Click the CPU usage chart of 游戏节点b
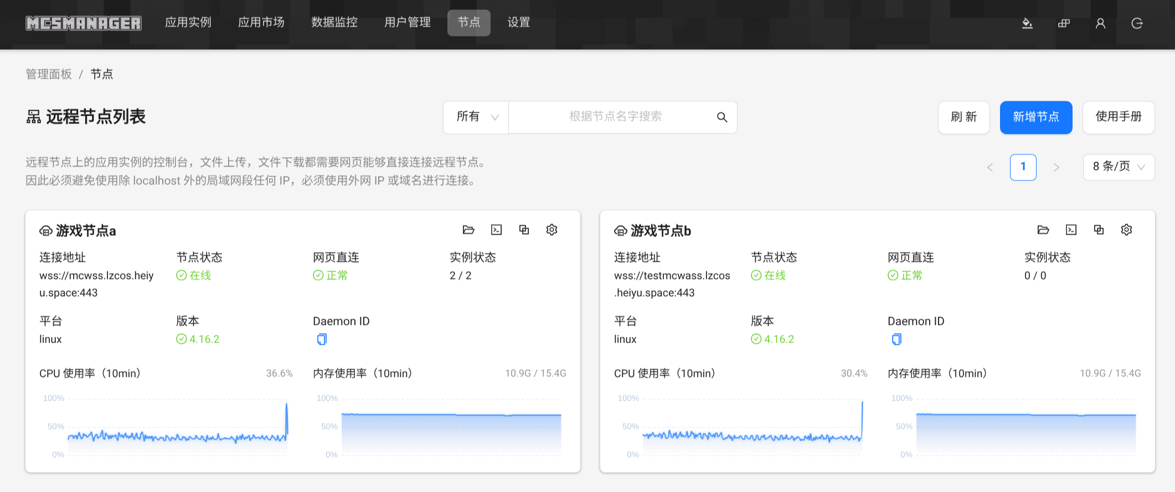Viewport: 1175px width, 492px height. [741, 426]
